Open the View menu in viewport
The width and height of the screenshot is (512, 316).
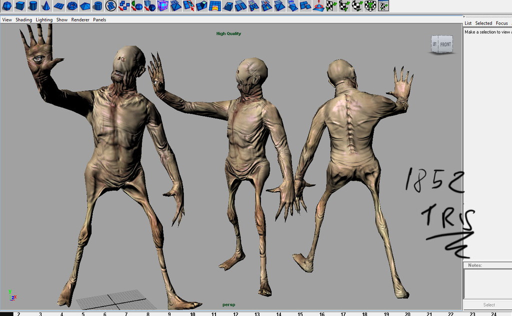(x=7, y=20)
